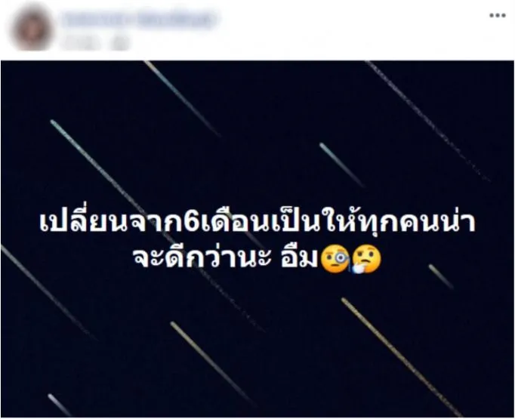Click the long golden streak below the emojis
The width and height of the screenshot is (515, 419).
(401, 356)
